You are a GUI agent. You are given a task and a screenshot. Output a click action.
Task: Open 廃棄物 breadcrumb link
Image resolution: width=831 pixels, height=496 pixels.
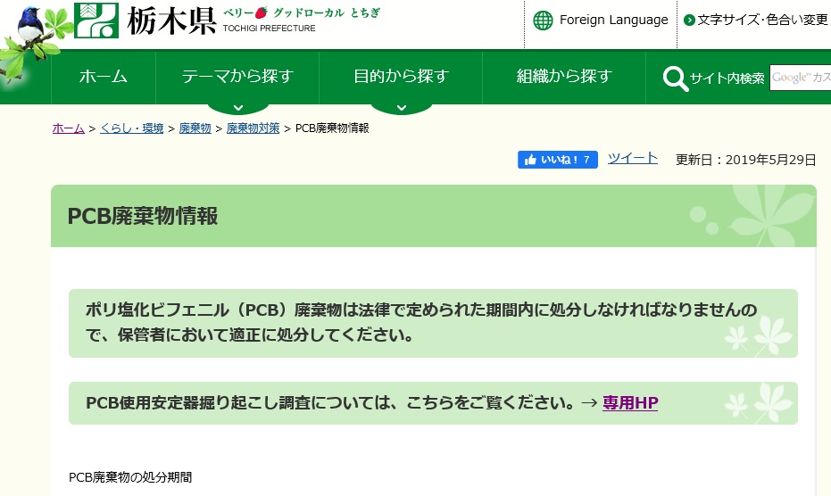tap(195, 128)
